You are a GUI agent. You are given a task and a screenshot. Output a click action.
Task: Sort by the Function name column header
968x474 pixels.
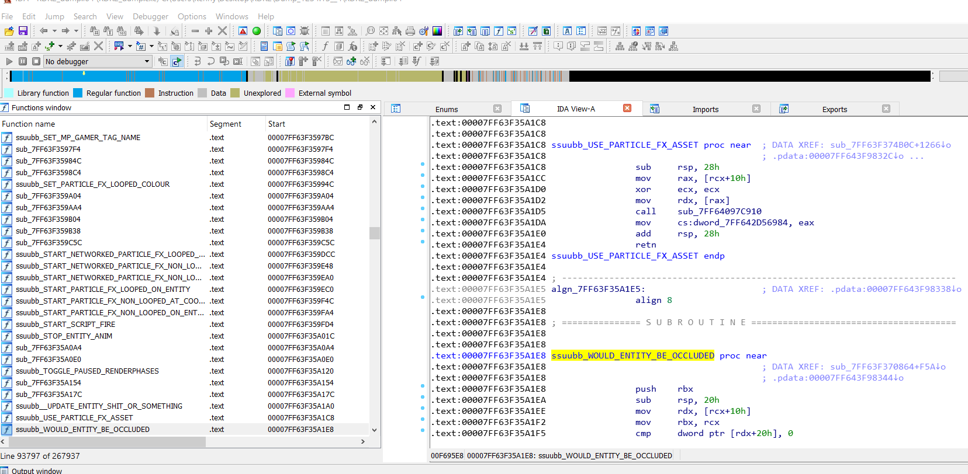[29, 124]
